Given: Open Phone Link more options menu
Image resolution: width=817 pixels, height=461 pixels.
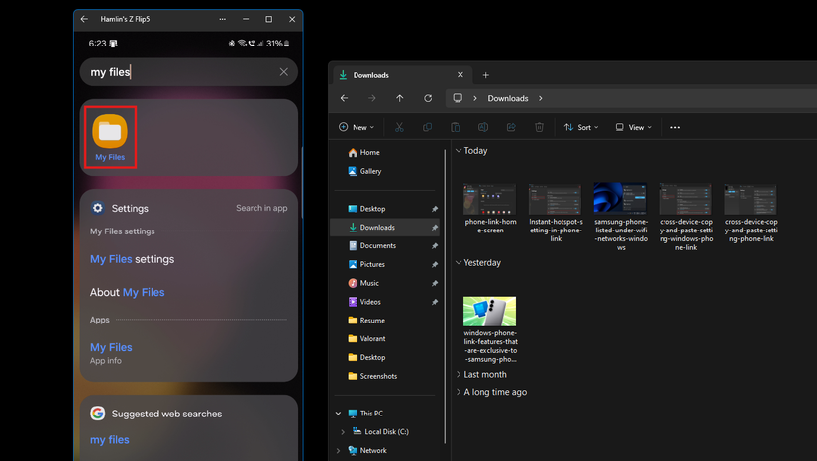Looking at the screenshot, I should [221, 19].
